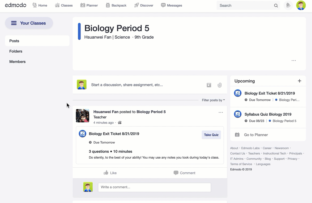Open Support footer link
The height and width of the screenshot is (203, 312).
point(279,159)
